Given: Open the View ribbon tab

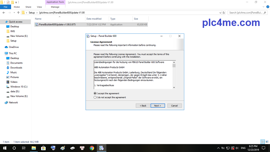Looking at the screenshot, I should click(x=39, y=7).
